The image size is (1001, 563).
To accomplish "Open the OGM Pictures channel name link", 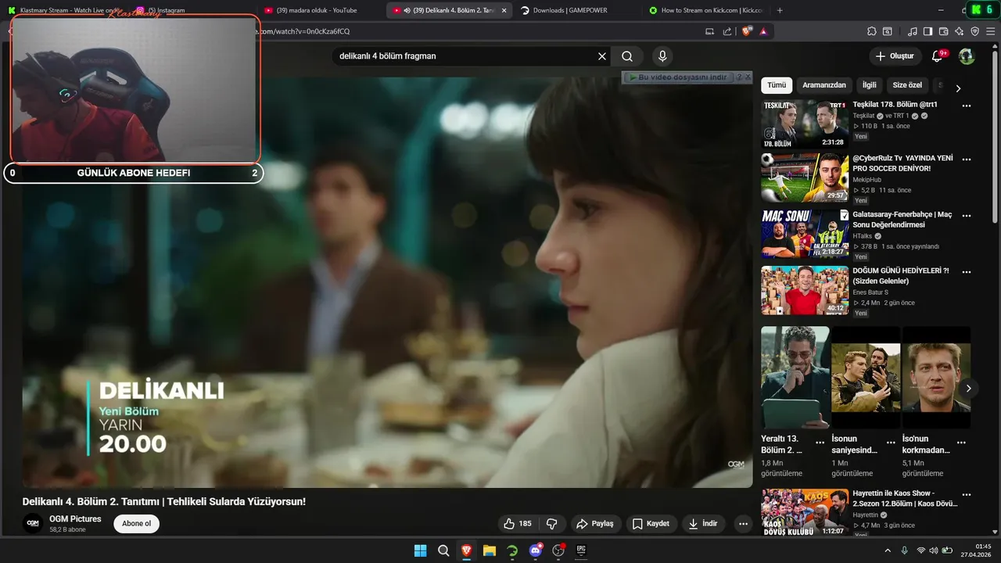I will (x=75, y=518).
